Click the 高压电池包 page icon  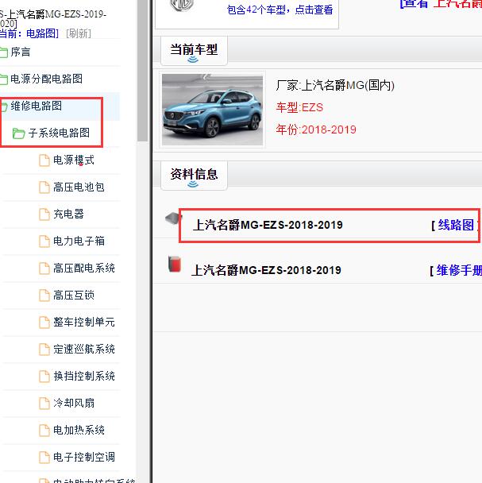tap(44, 187)
